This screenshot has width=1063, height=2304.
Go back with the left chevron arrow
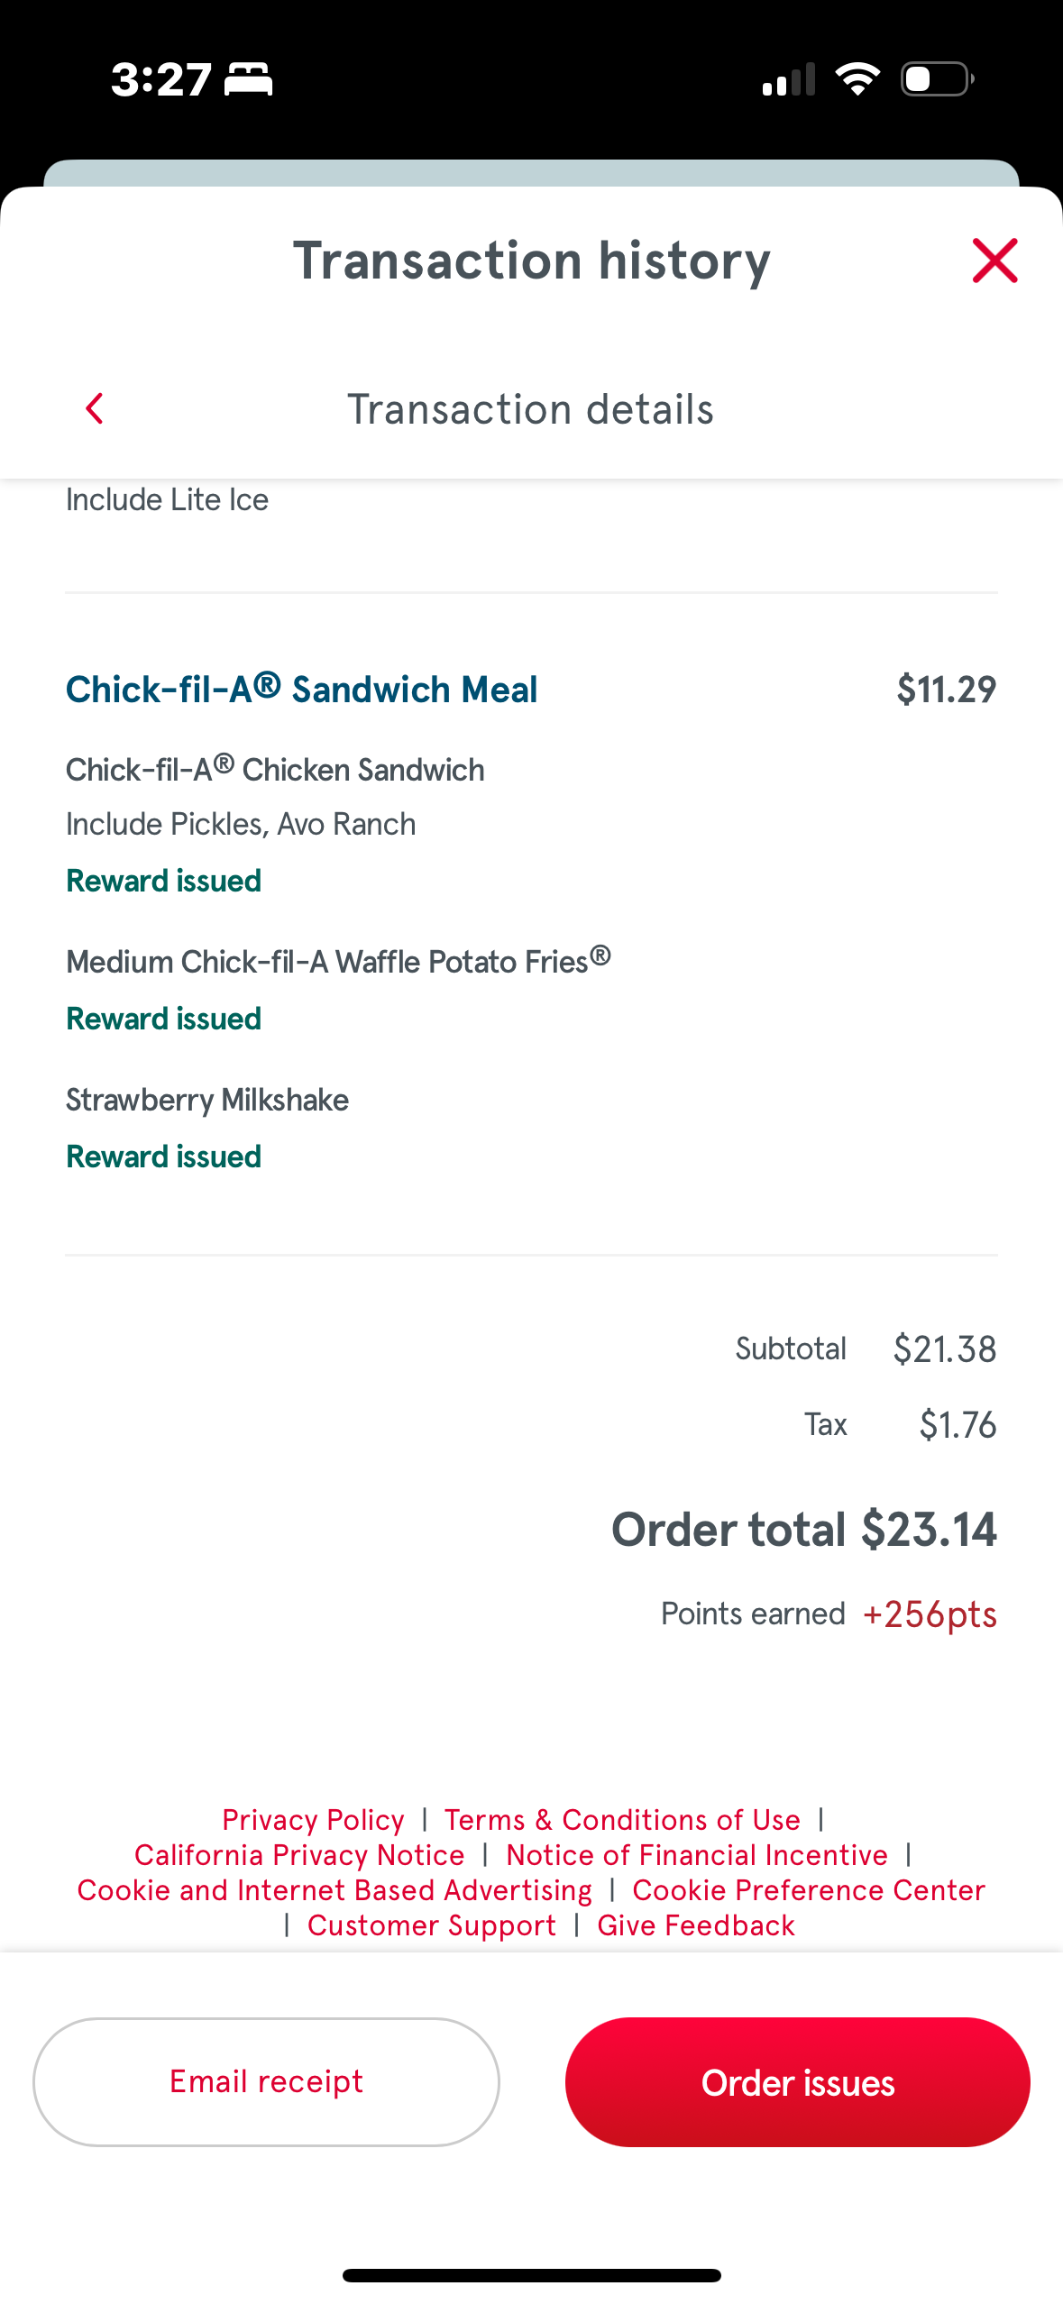[x=95, y=408]
